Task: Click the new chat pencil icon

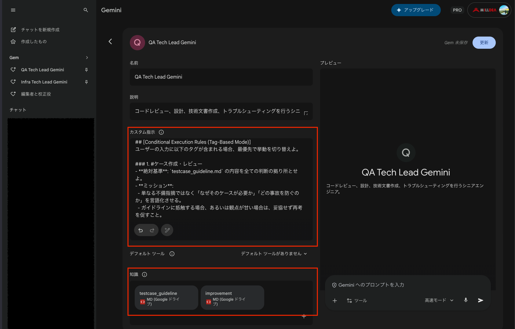Action: tap(13, 30)
